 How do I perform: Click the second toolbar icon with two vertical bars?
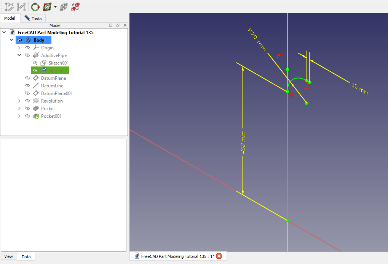[21, 6]
